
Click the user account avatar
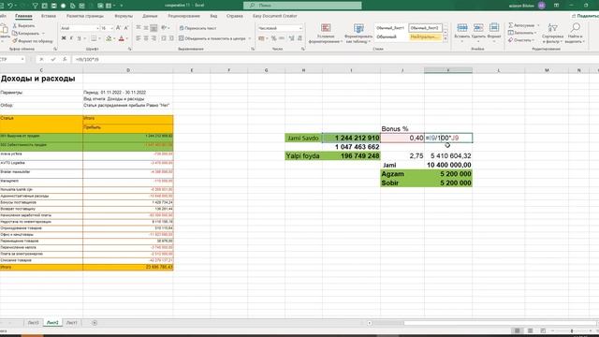click(541, 6)
